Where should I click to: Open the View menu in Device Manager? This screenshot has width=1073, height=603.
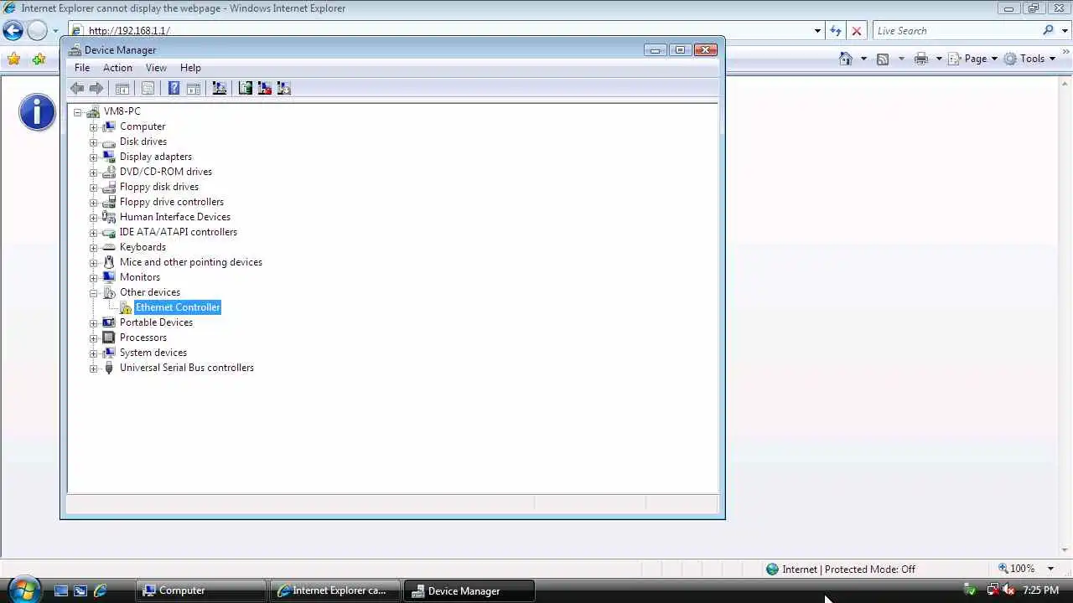[156, 68]
